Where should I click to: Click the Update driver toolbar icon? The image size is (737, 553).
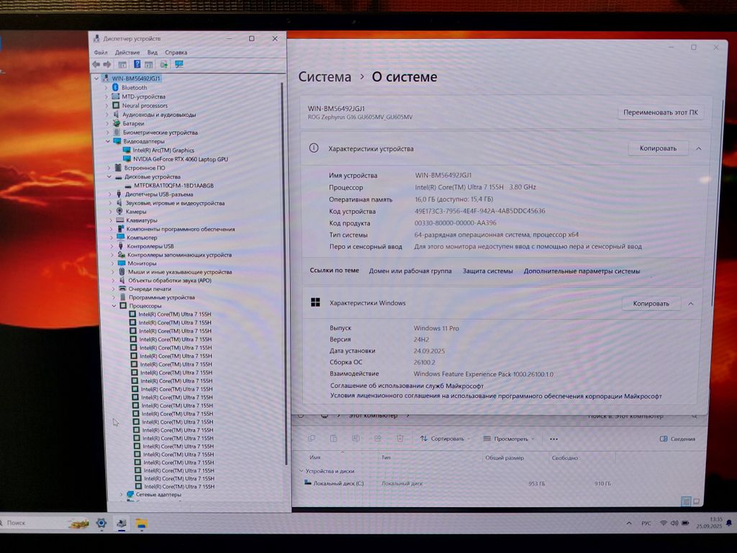[164, 64]
